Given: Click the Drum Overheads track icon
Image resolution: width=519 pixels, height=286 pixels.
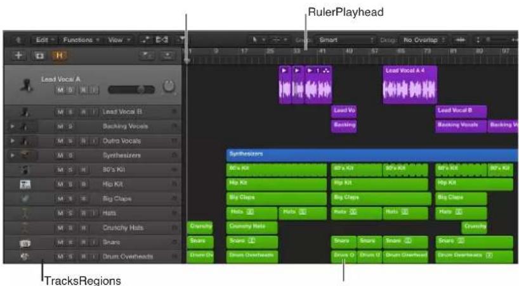Looking at the screenshot, I should tap(25, 257).
